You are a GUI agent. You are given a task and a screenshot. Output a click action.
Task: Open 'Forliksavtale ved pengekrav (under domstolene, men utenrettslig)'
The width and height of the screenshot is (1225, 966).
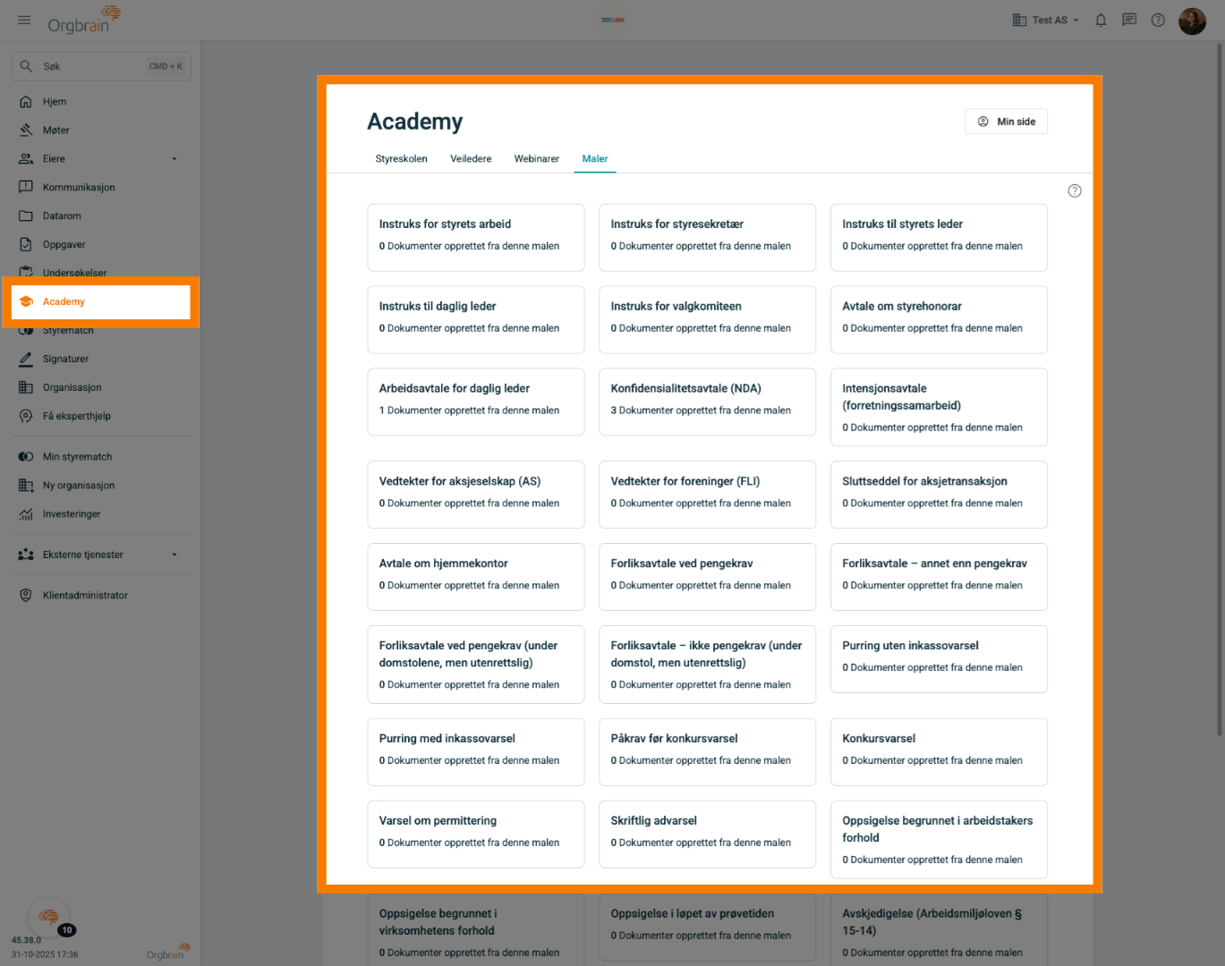pos(476,665)
